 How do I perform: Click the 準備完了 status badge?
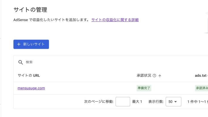coord(144,88)
